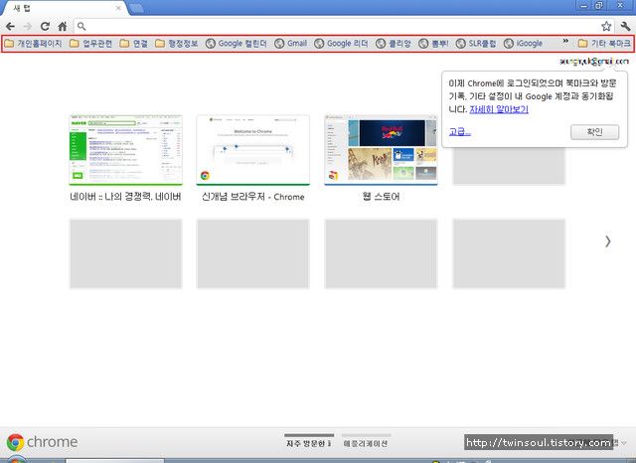Open the Naver thumbnail tile
636x463 pixels.
point(126,150)
